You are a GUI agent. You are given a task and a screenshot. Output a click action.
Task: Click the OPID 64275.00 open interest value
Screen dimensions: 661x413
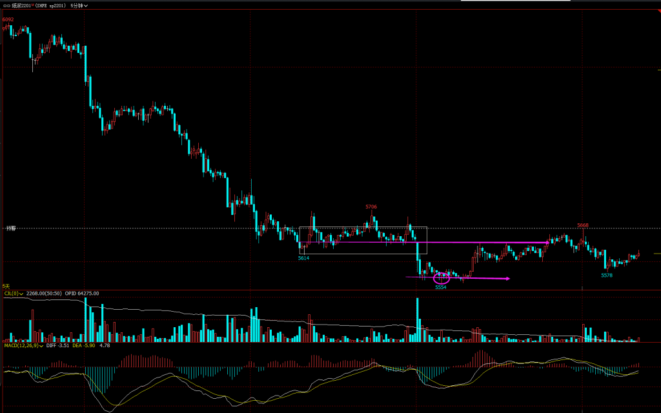(x=83, y=293)
